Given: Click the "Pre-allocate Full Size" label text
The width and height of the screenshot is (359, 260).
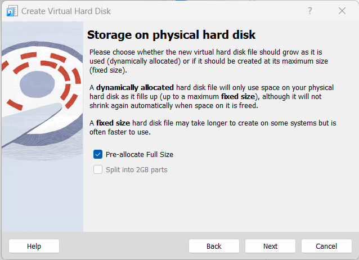Looking at the screenshot, I should tap(140, 154).
